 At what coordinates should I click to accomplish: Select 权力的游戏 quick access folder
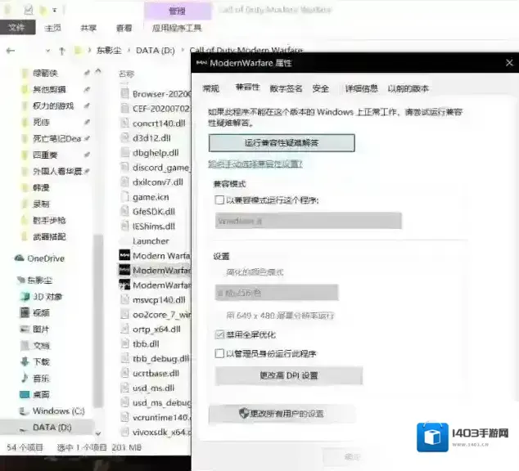point(53,105)
